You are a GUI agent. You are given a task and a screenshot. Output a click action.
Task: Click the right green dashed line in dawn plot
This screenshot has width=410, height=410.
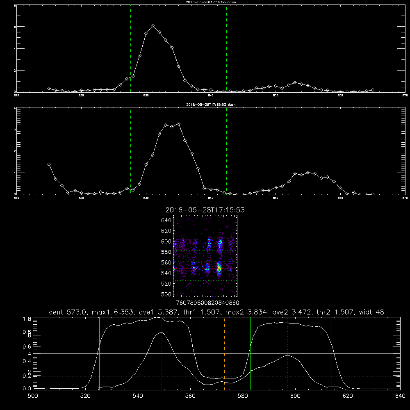coord(226,49)
